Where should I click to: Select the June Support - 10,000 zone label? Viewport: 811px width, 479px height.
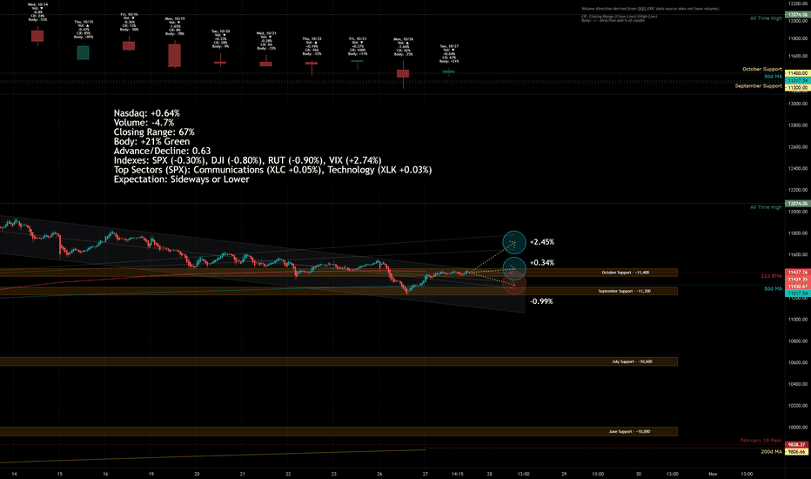pyautogui.click(x=629, y=431)
